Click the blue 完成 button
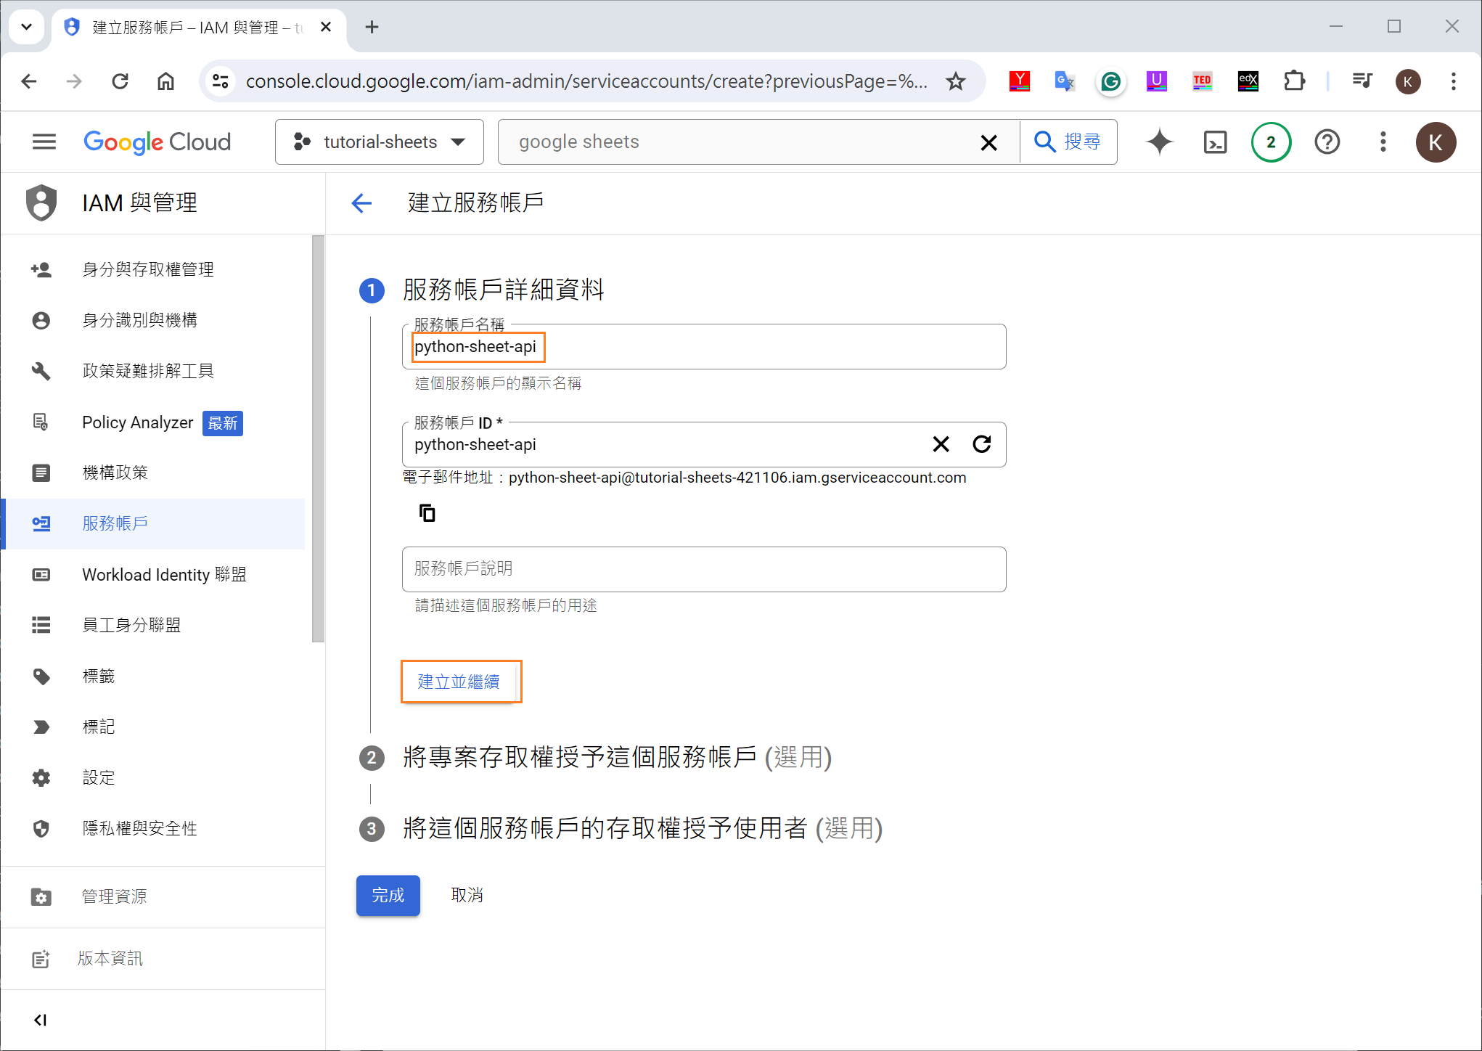 pos(388,895)
